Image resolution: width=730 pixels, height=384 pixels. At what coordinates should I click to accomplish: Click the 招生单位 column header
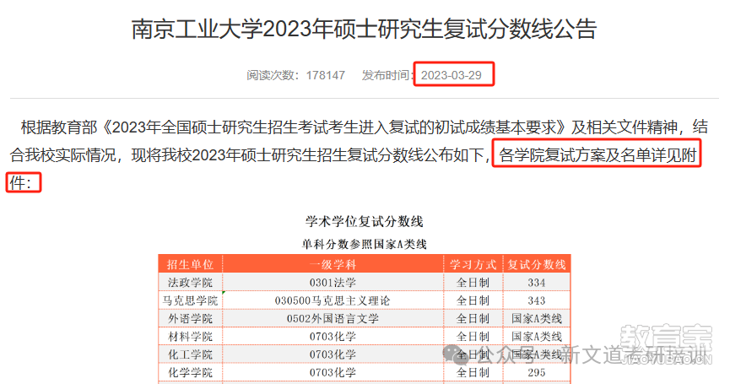pos(190,264)
